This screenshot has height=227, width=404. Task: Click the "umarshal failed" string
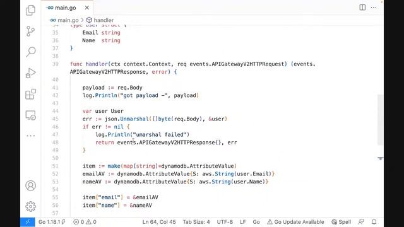click(160, 134)
